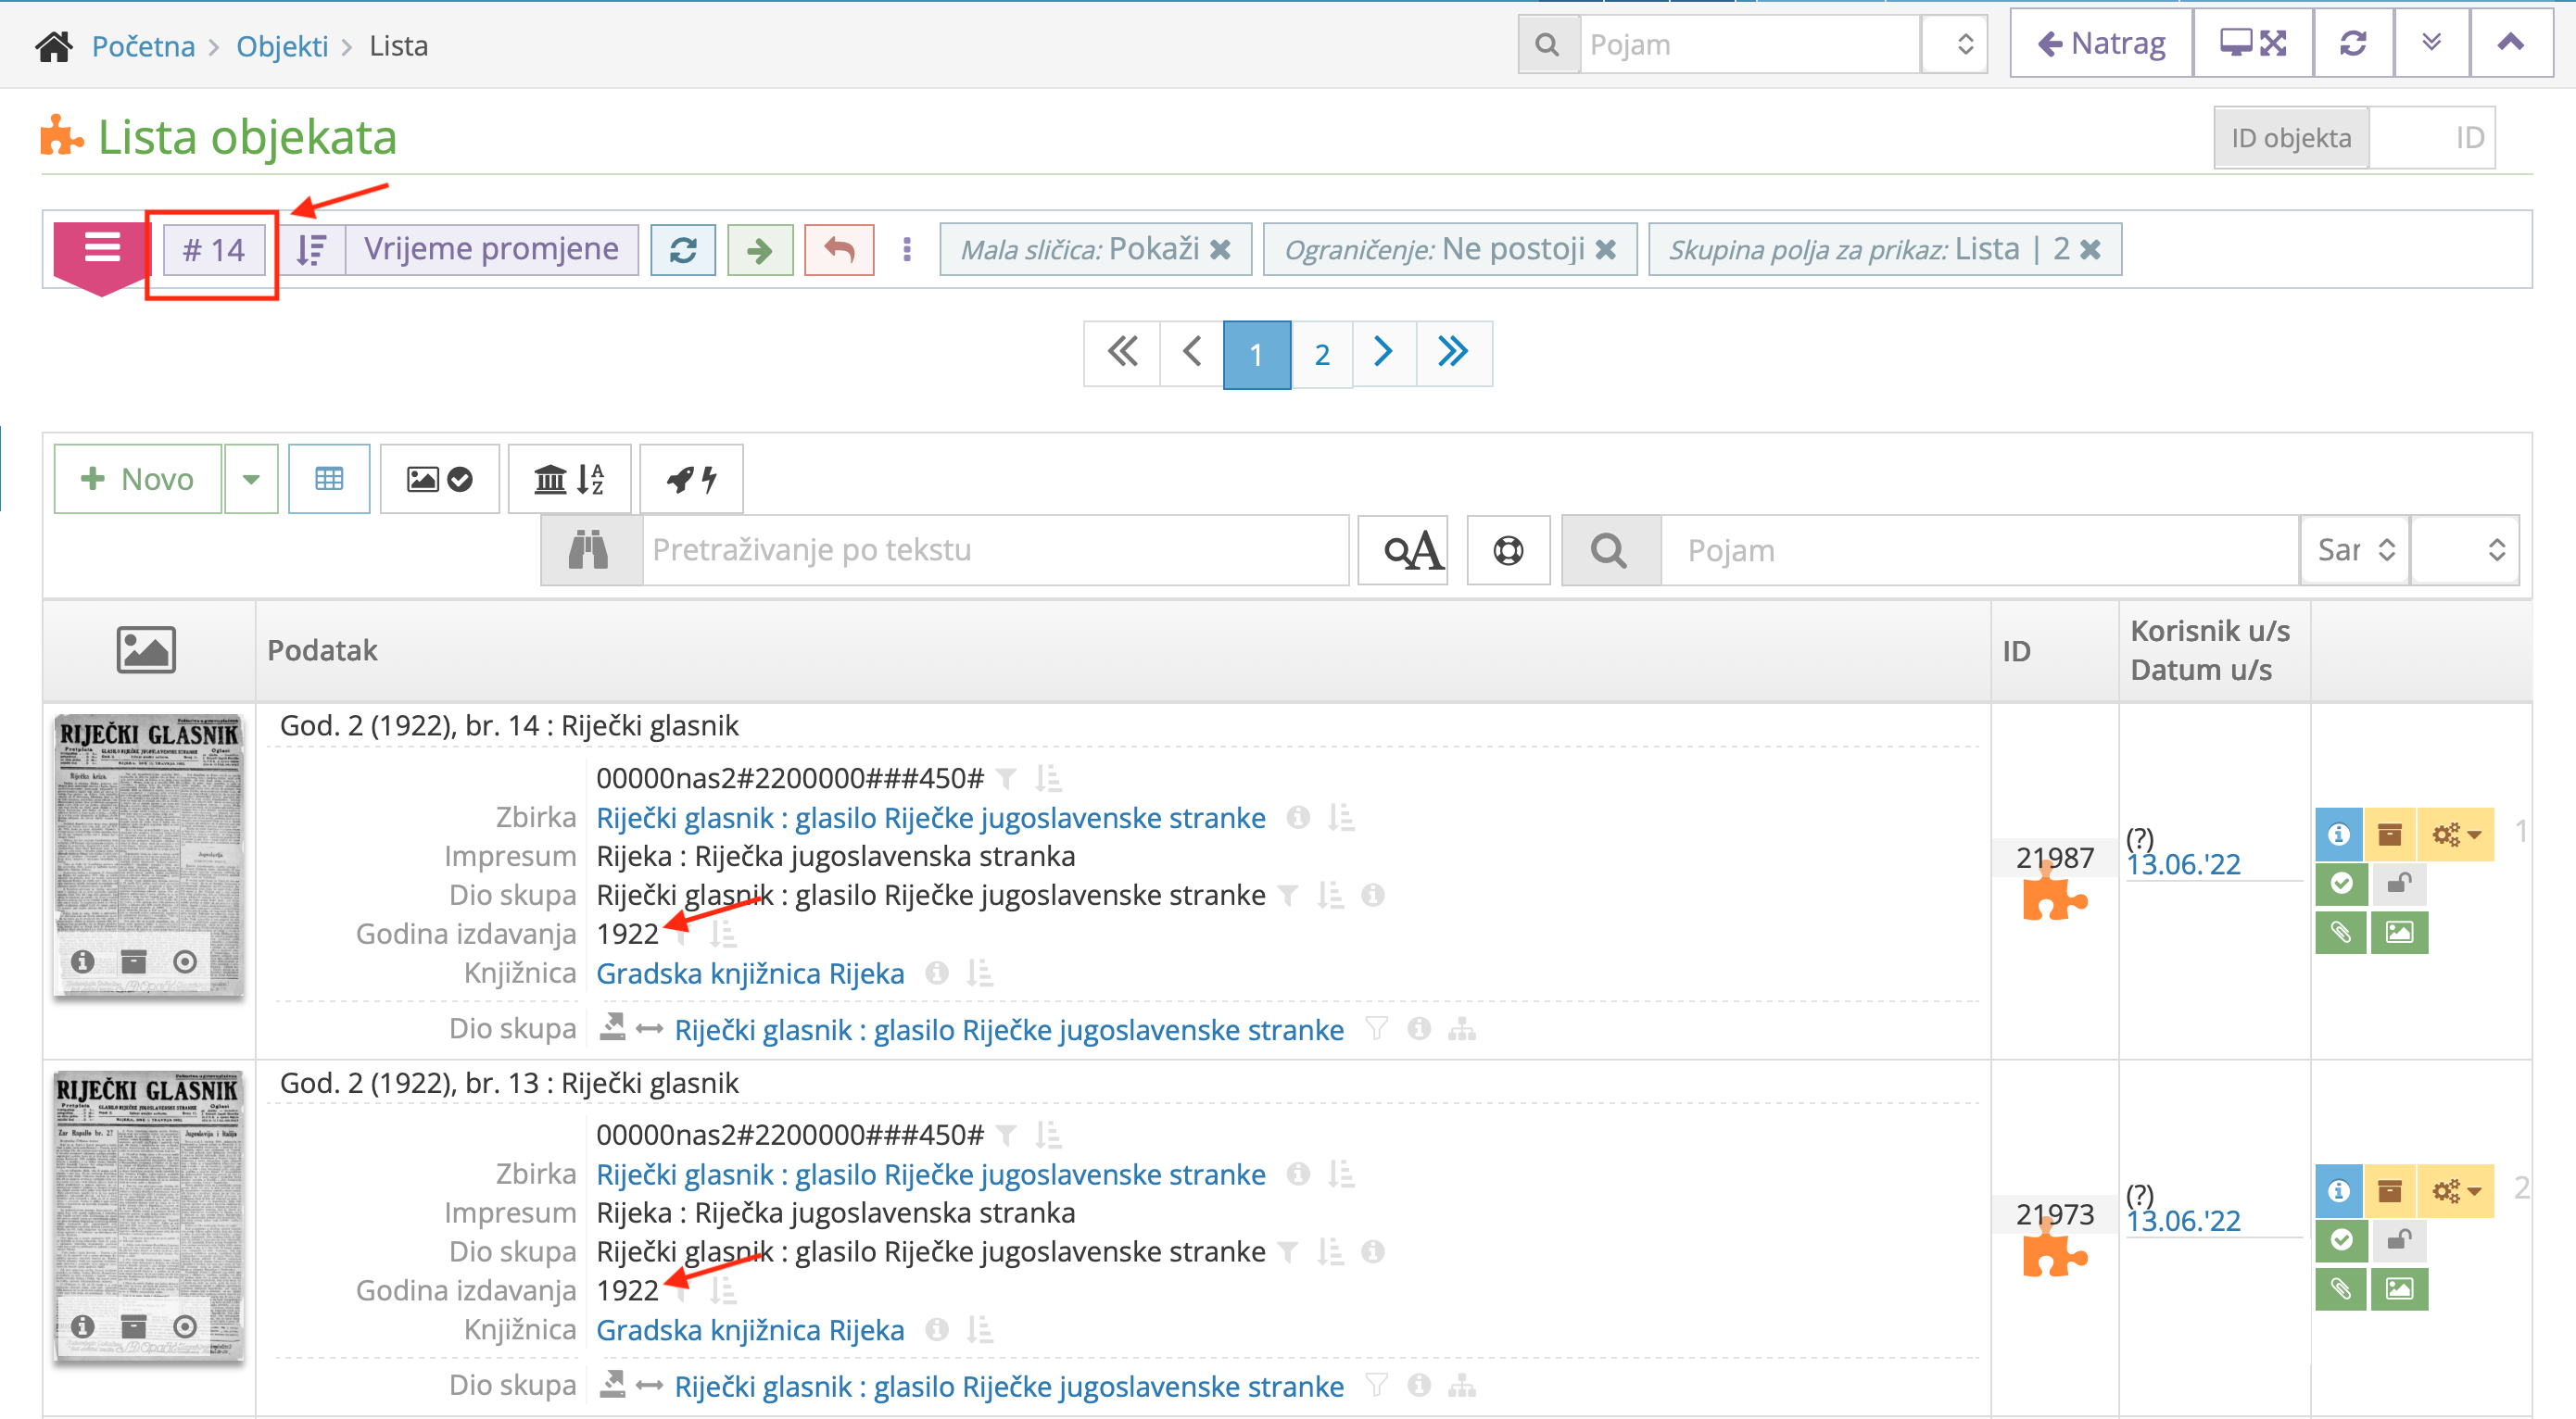Open the empty dropdown beside Sar

click(2465, 549)
